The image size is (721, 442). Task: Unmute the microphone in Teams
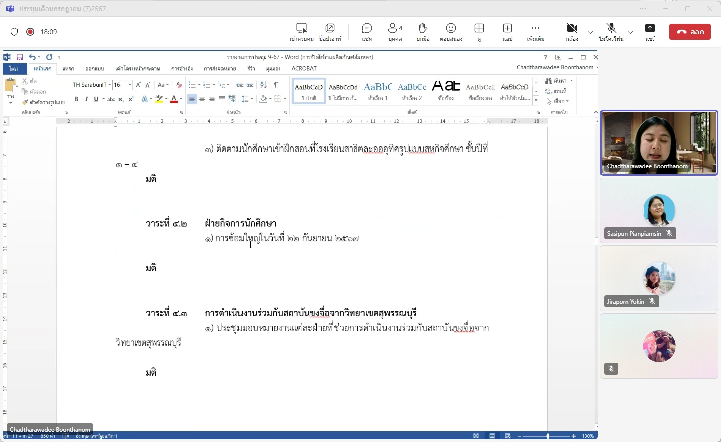click(x=611, y=32)
